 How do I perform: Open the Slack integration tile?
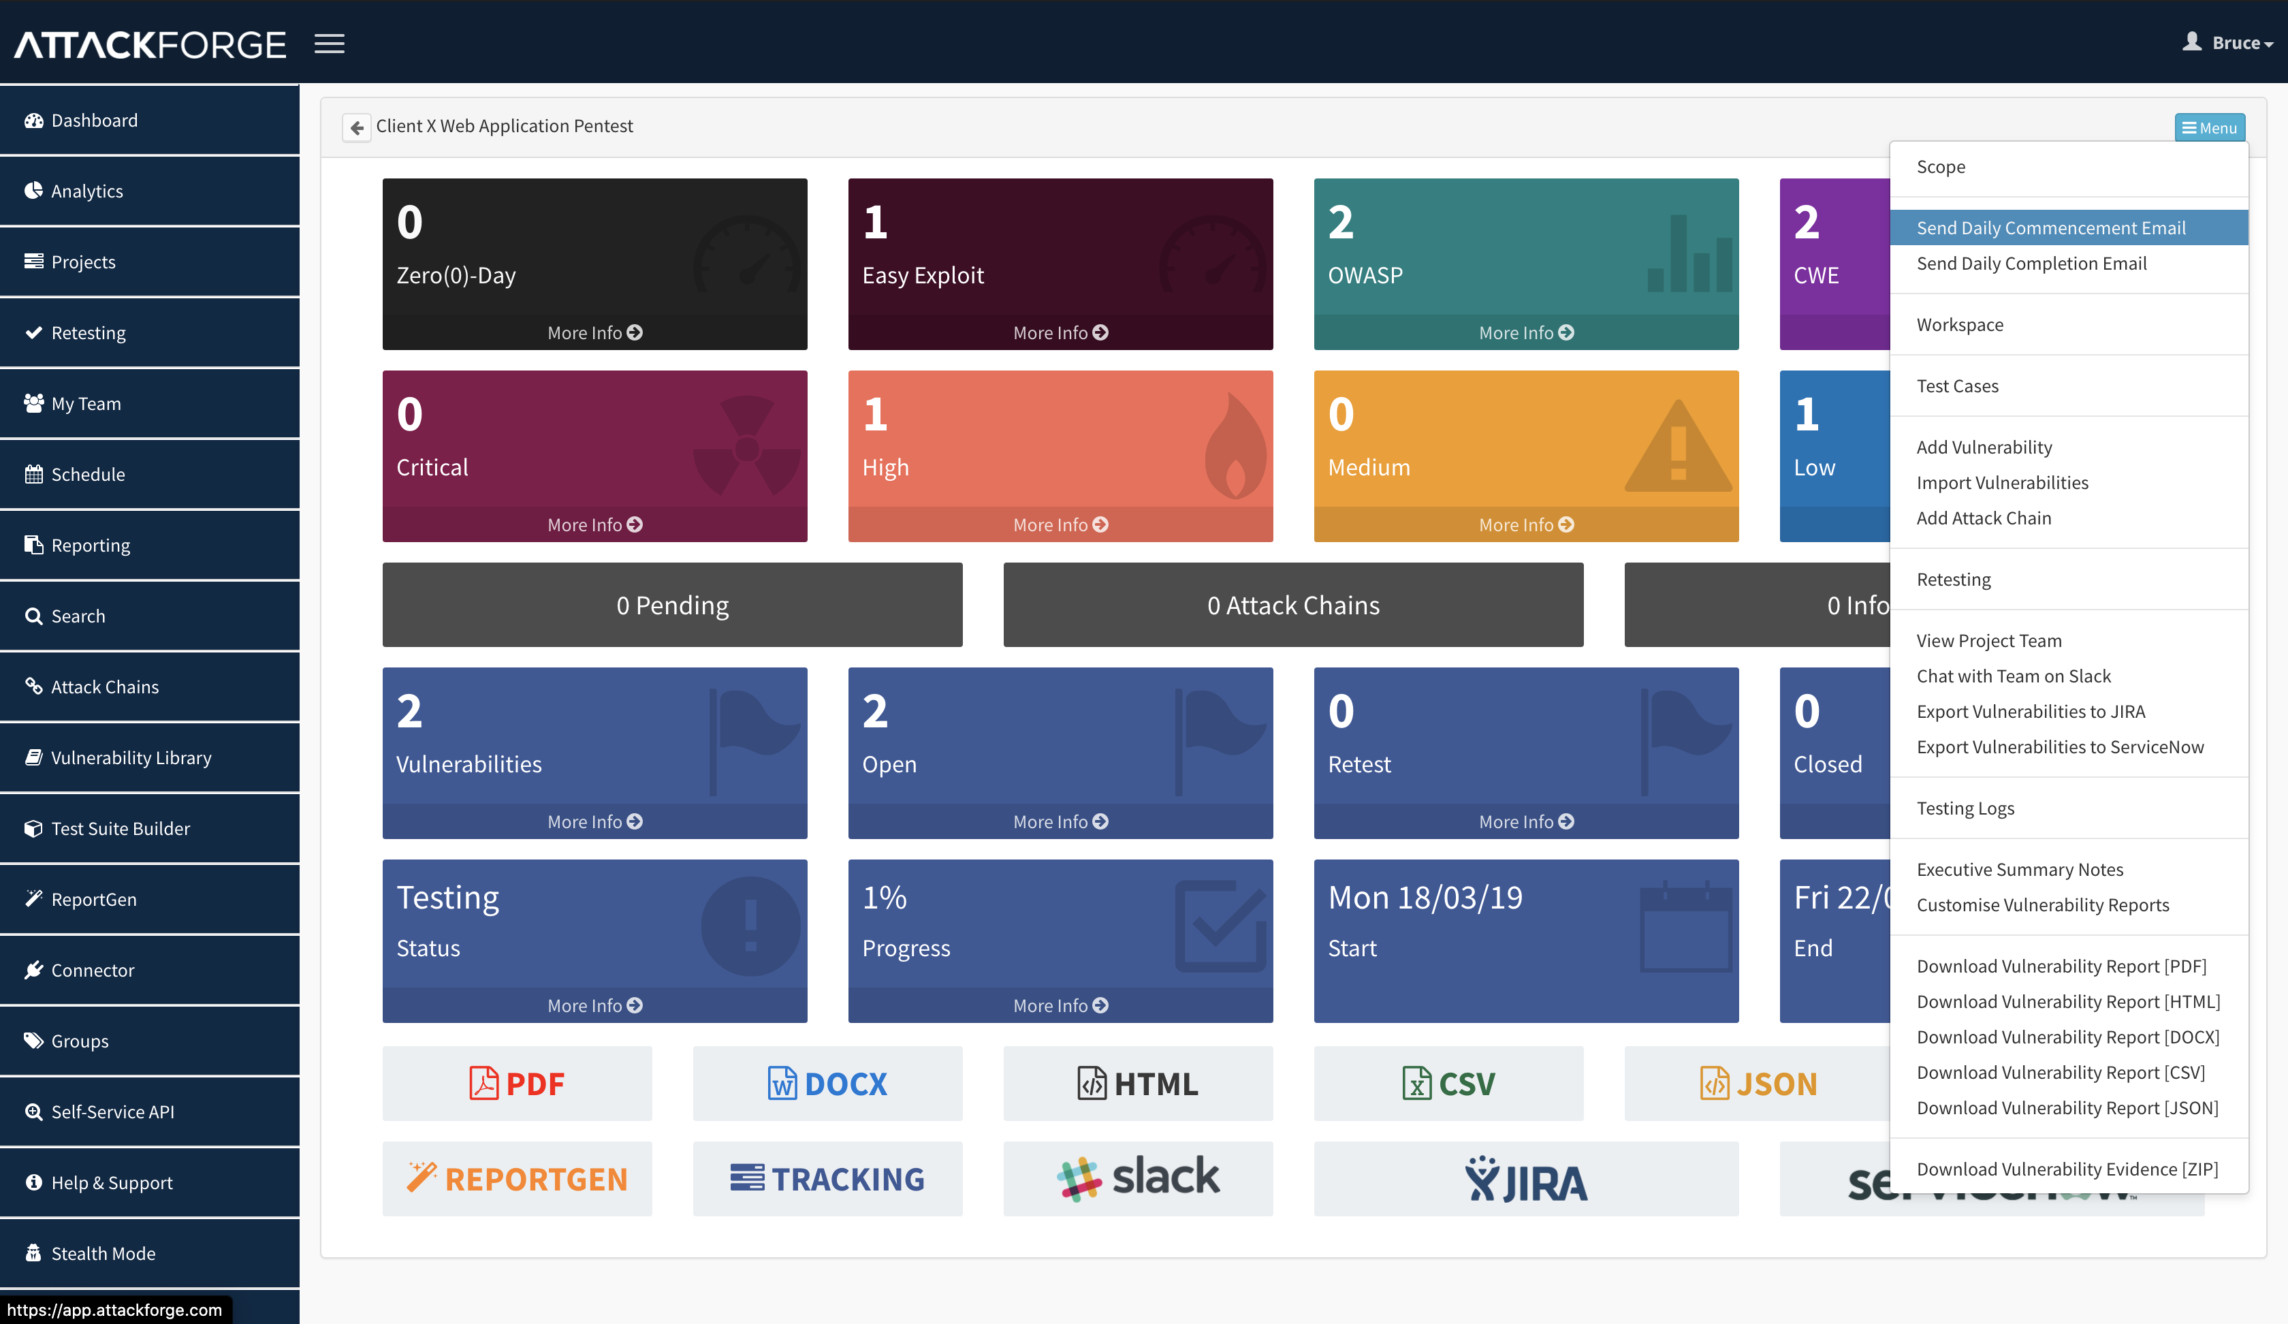point(1138,1179)
